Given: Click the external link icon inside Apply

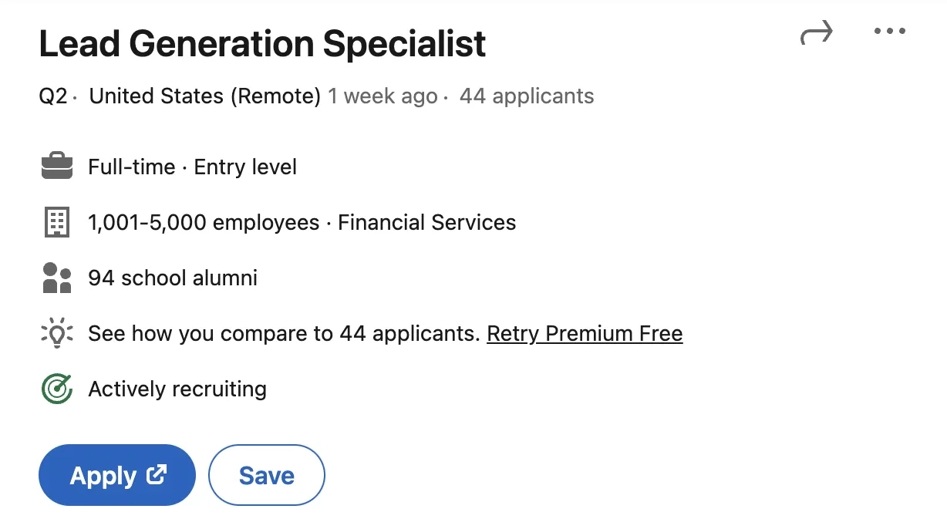Looking at the screenshot, I should pyautogui.click(x=157, y=475).
